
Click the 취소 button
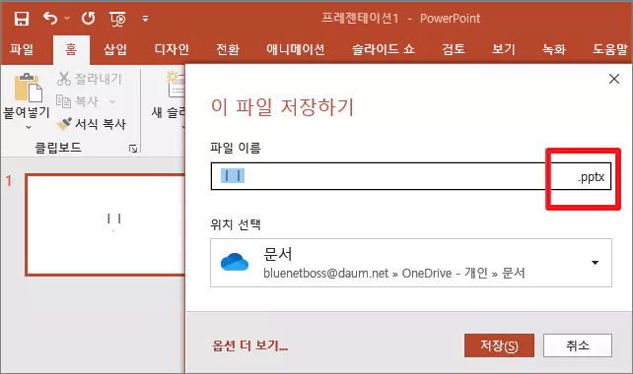[577, 345]
